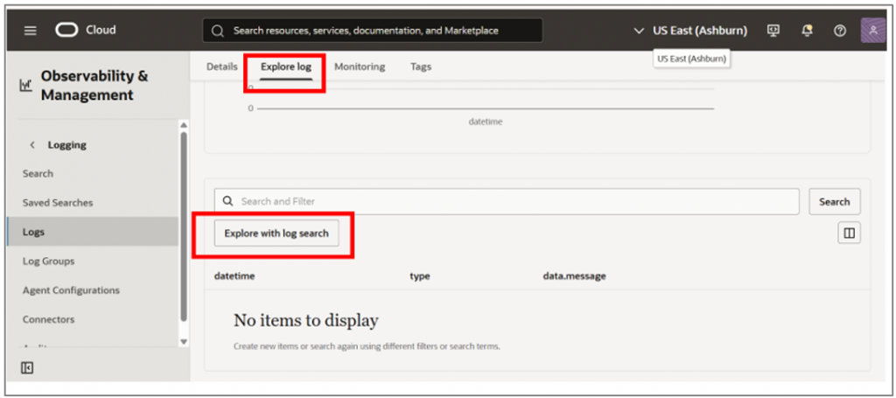Click the help question mark icon
The height and width of the screenshot is (398, 896).
click(840, 31)
